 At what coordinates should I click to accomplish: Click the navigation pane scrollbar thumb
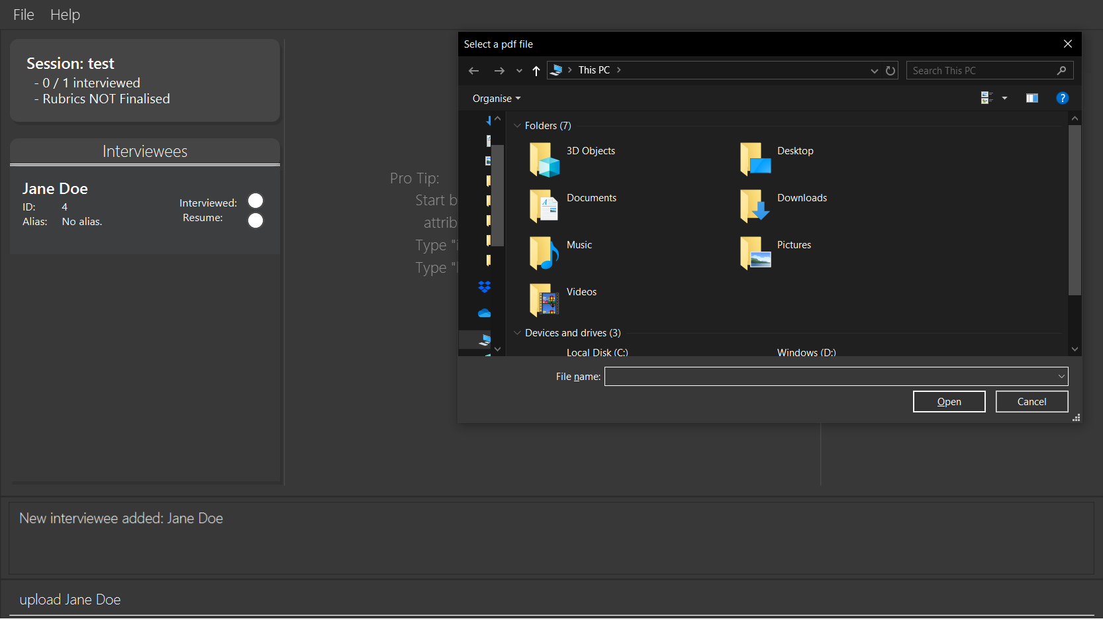click(x=497, y=195)
